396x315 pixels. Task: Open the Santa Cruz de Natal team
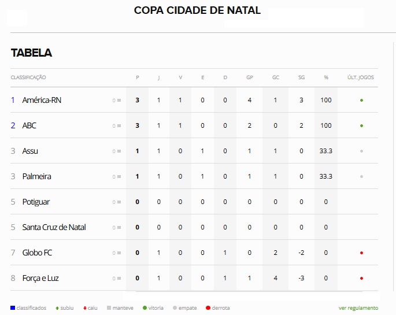point(54,227)
